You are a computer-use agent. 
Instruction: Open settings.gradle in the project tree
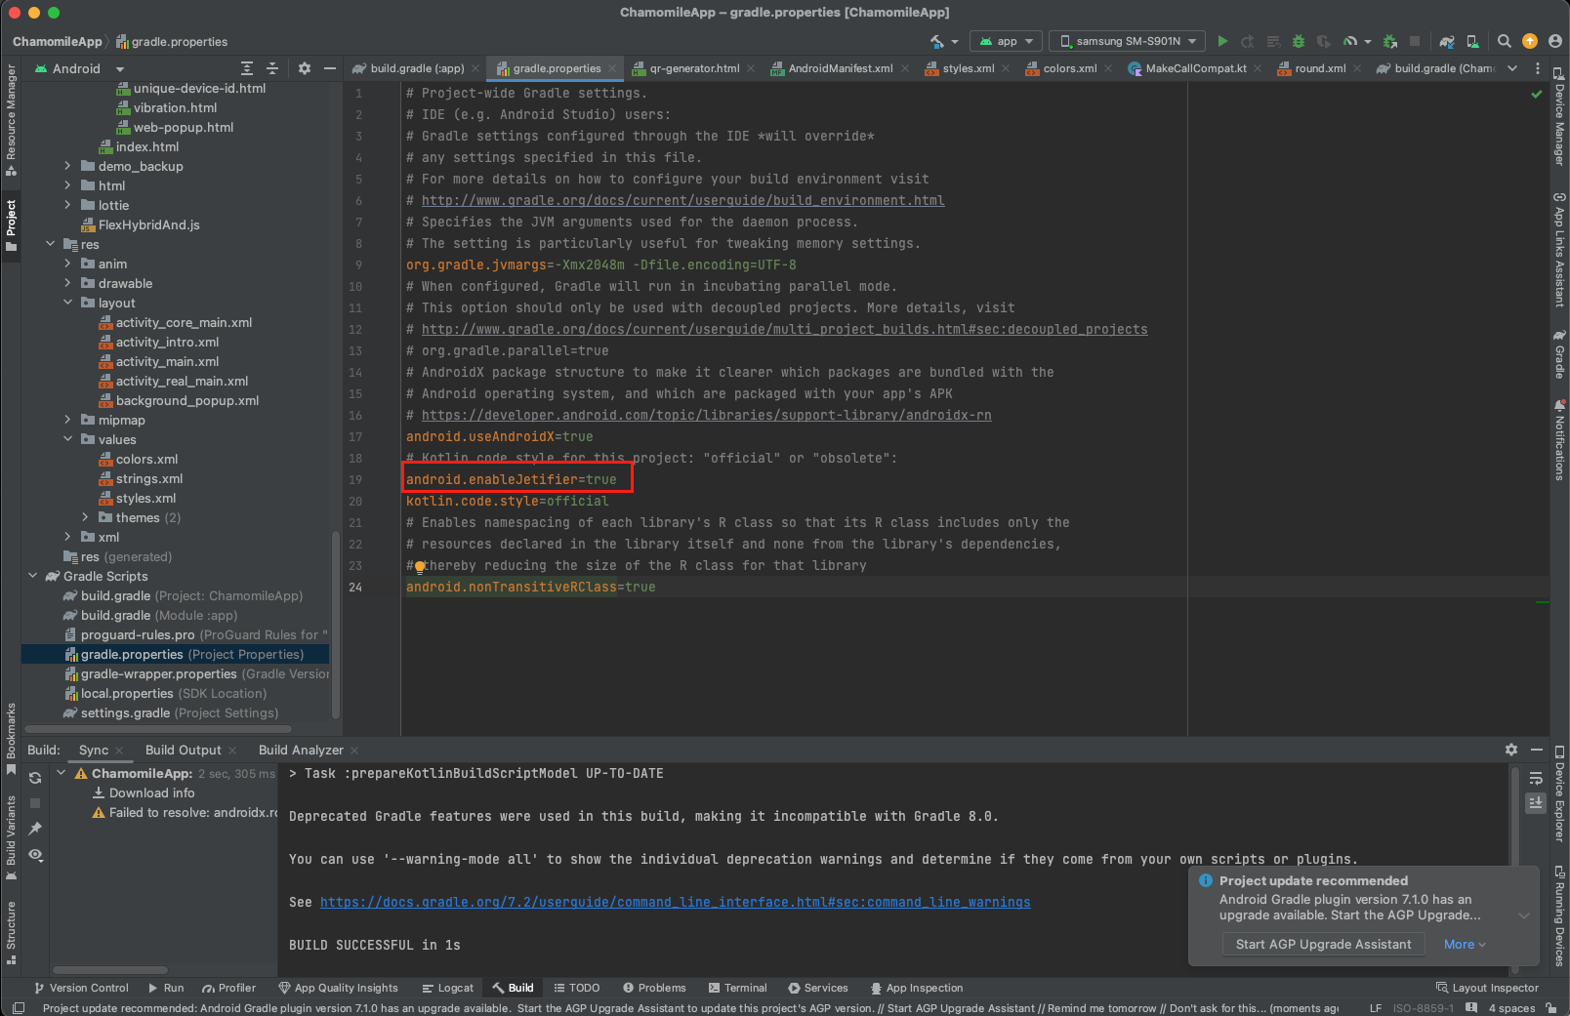pyautogui.click(x=125, y=712)
